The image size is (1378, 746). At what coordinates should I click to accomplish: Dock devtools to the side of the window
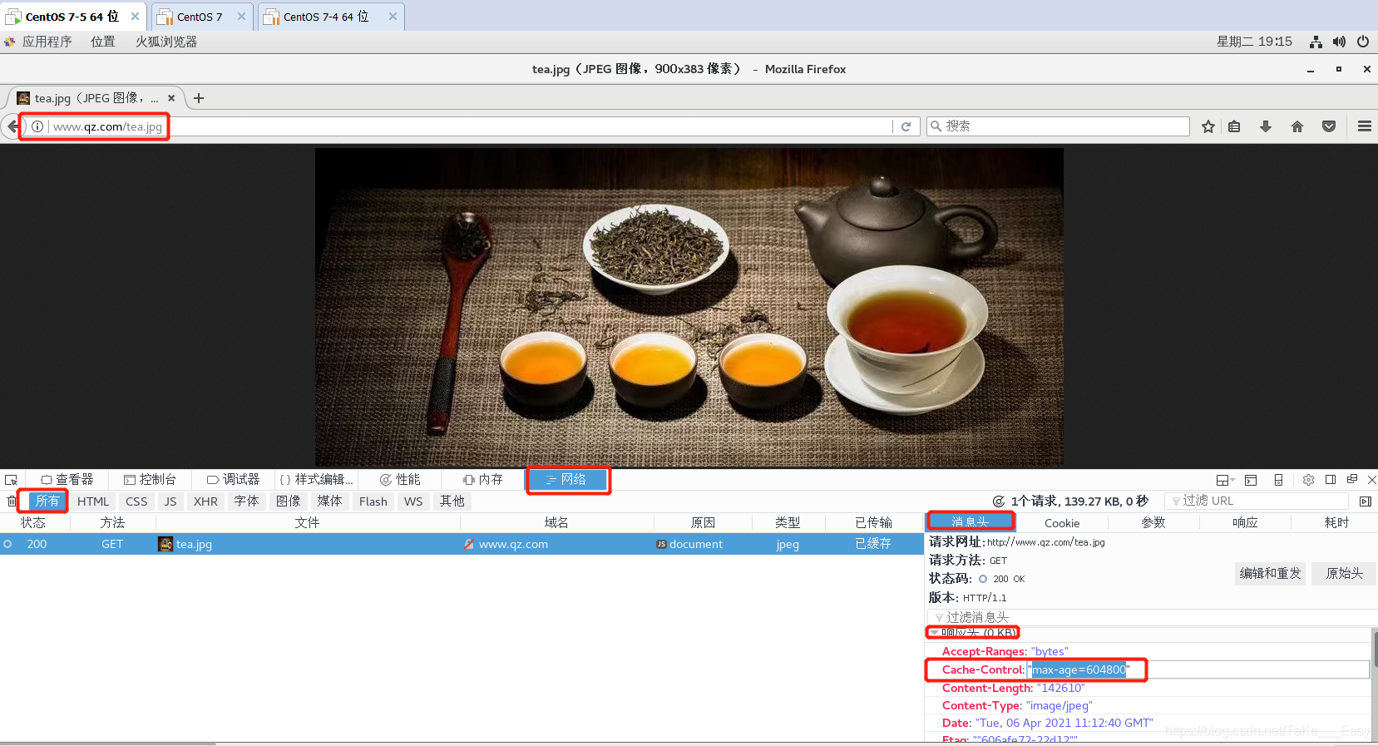point(1331,480)
